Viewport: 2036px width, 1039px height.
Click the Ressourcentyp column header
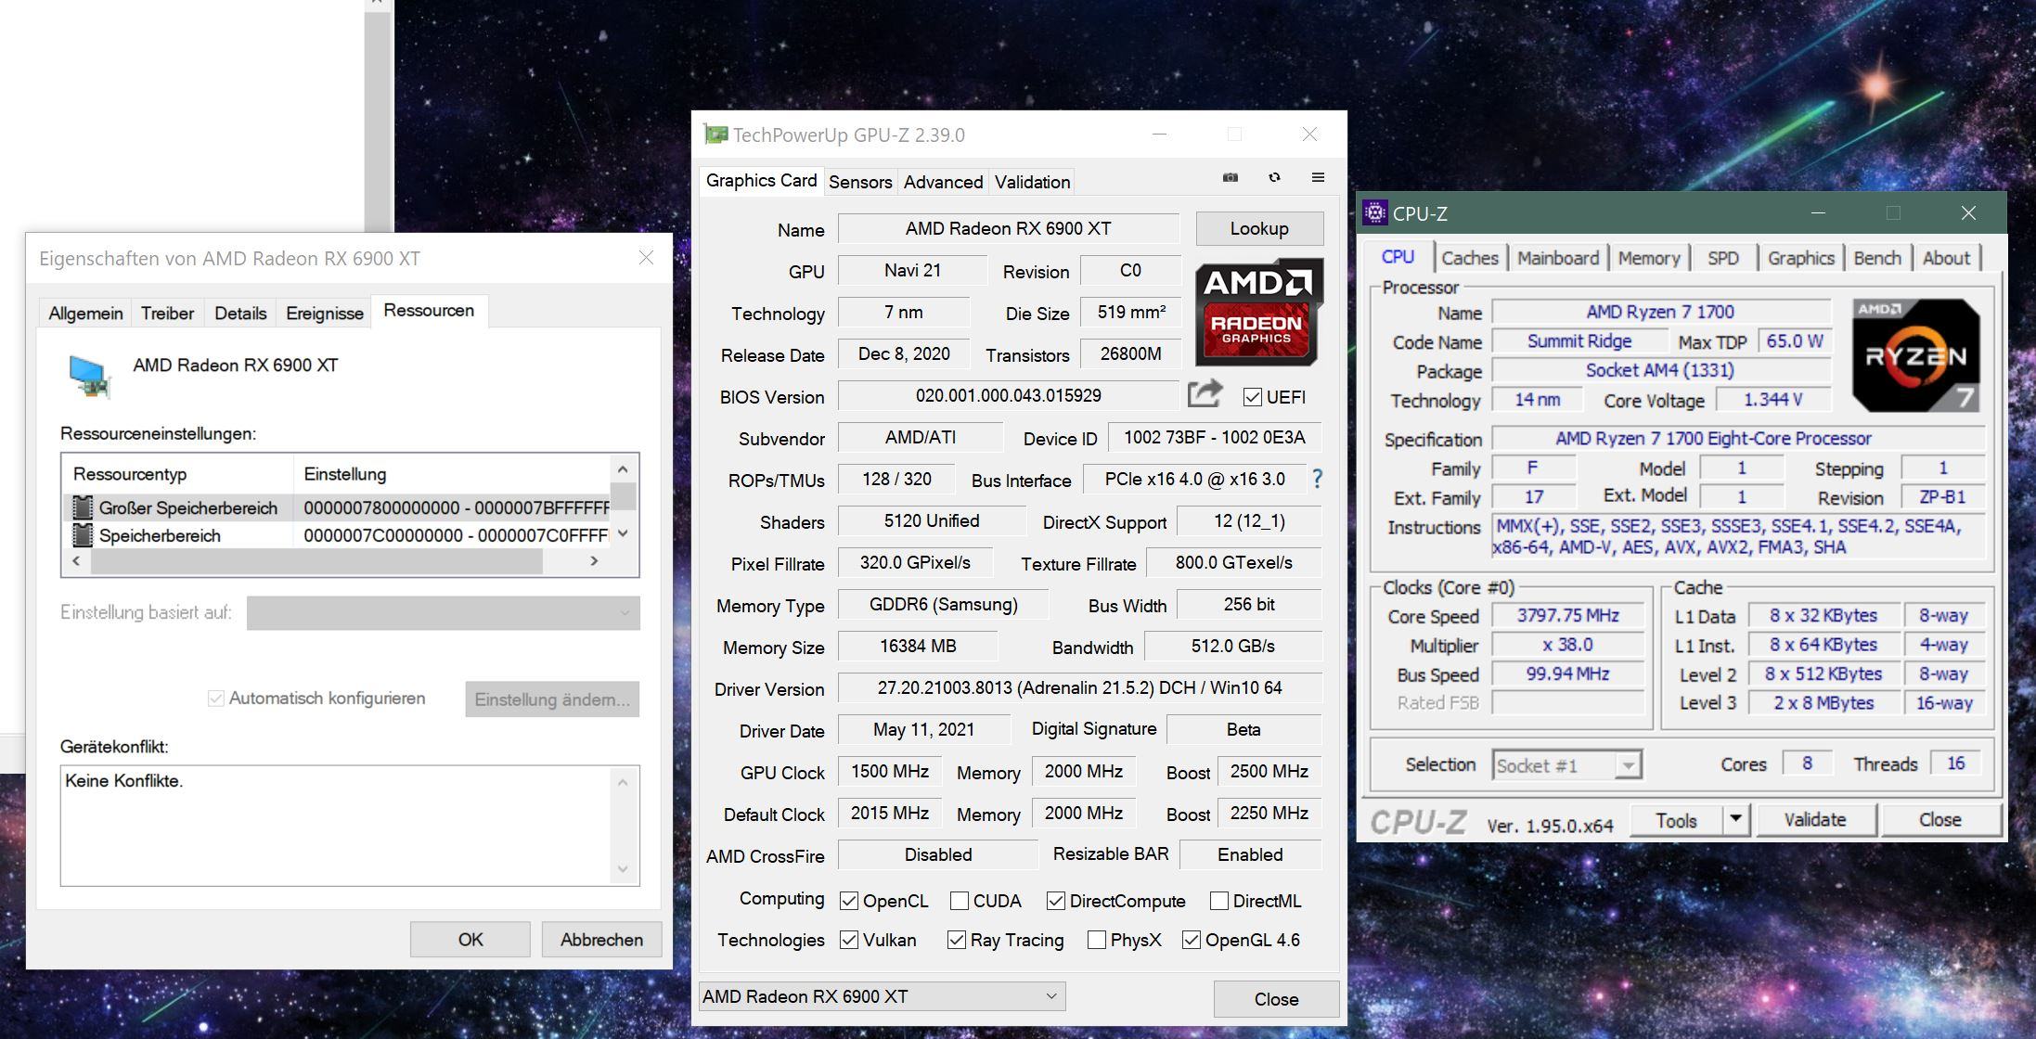pyautogui.click(x=177, y=474)
